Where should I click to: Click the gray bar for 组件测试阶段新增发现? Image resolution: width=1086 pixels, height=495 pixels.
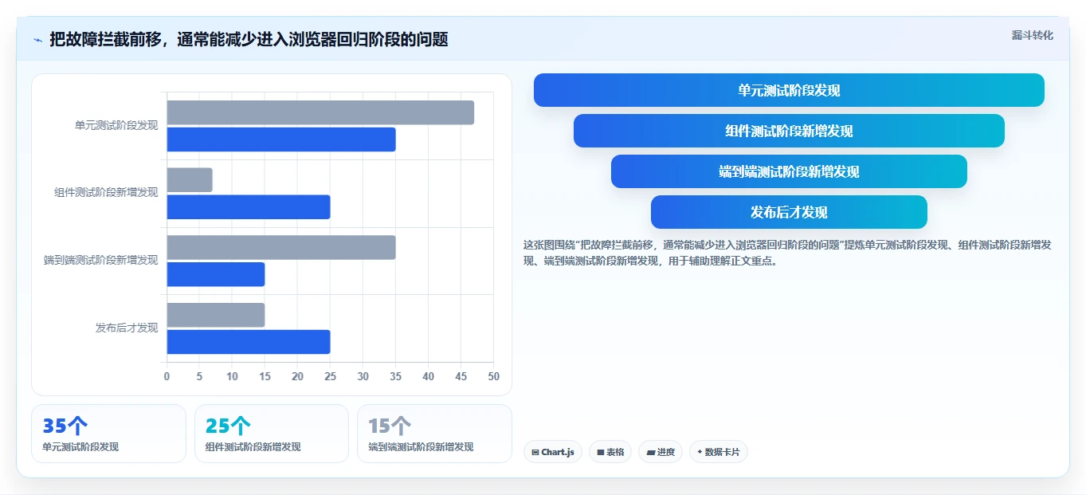pos(190,180)
